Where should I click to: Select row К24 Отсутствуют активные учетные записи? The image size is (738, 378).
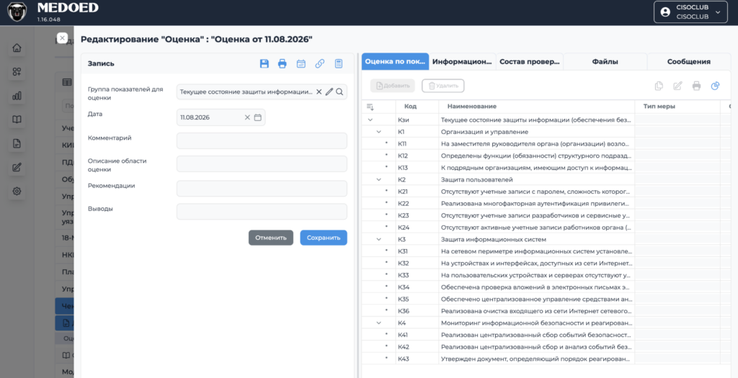coord(546,227)
